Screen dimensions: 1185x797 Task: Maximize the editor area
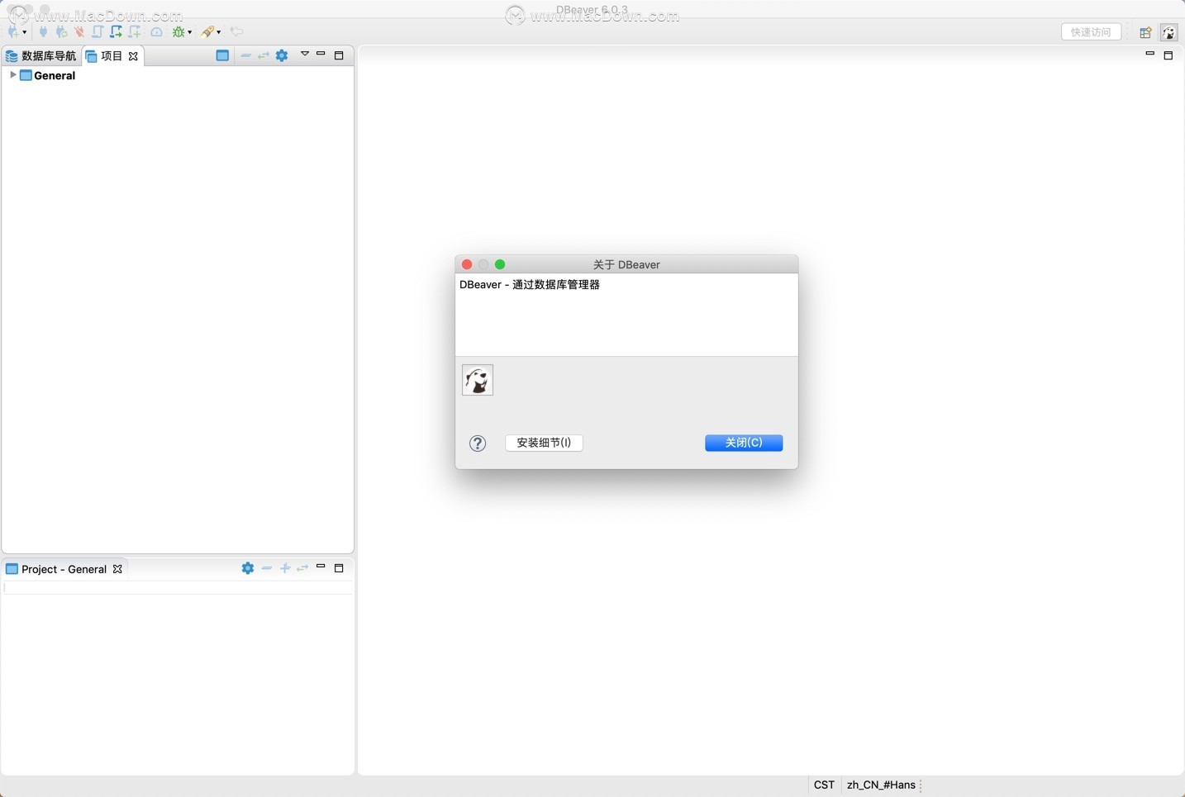(1168, 55)
